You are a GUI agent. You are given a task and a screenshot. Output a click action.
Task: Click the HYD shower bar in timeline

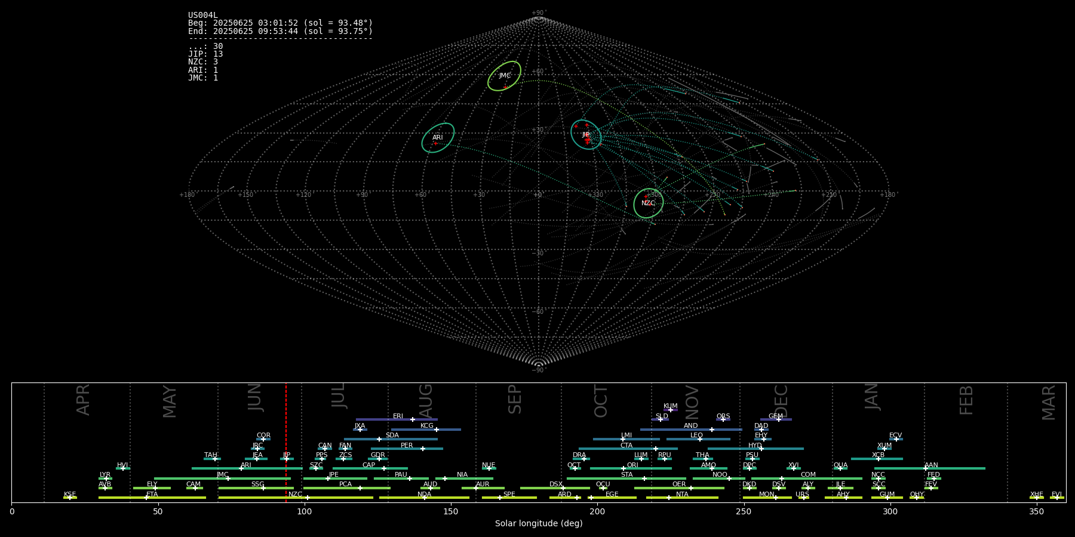[755, 449]
